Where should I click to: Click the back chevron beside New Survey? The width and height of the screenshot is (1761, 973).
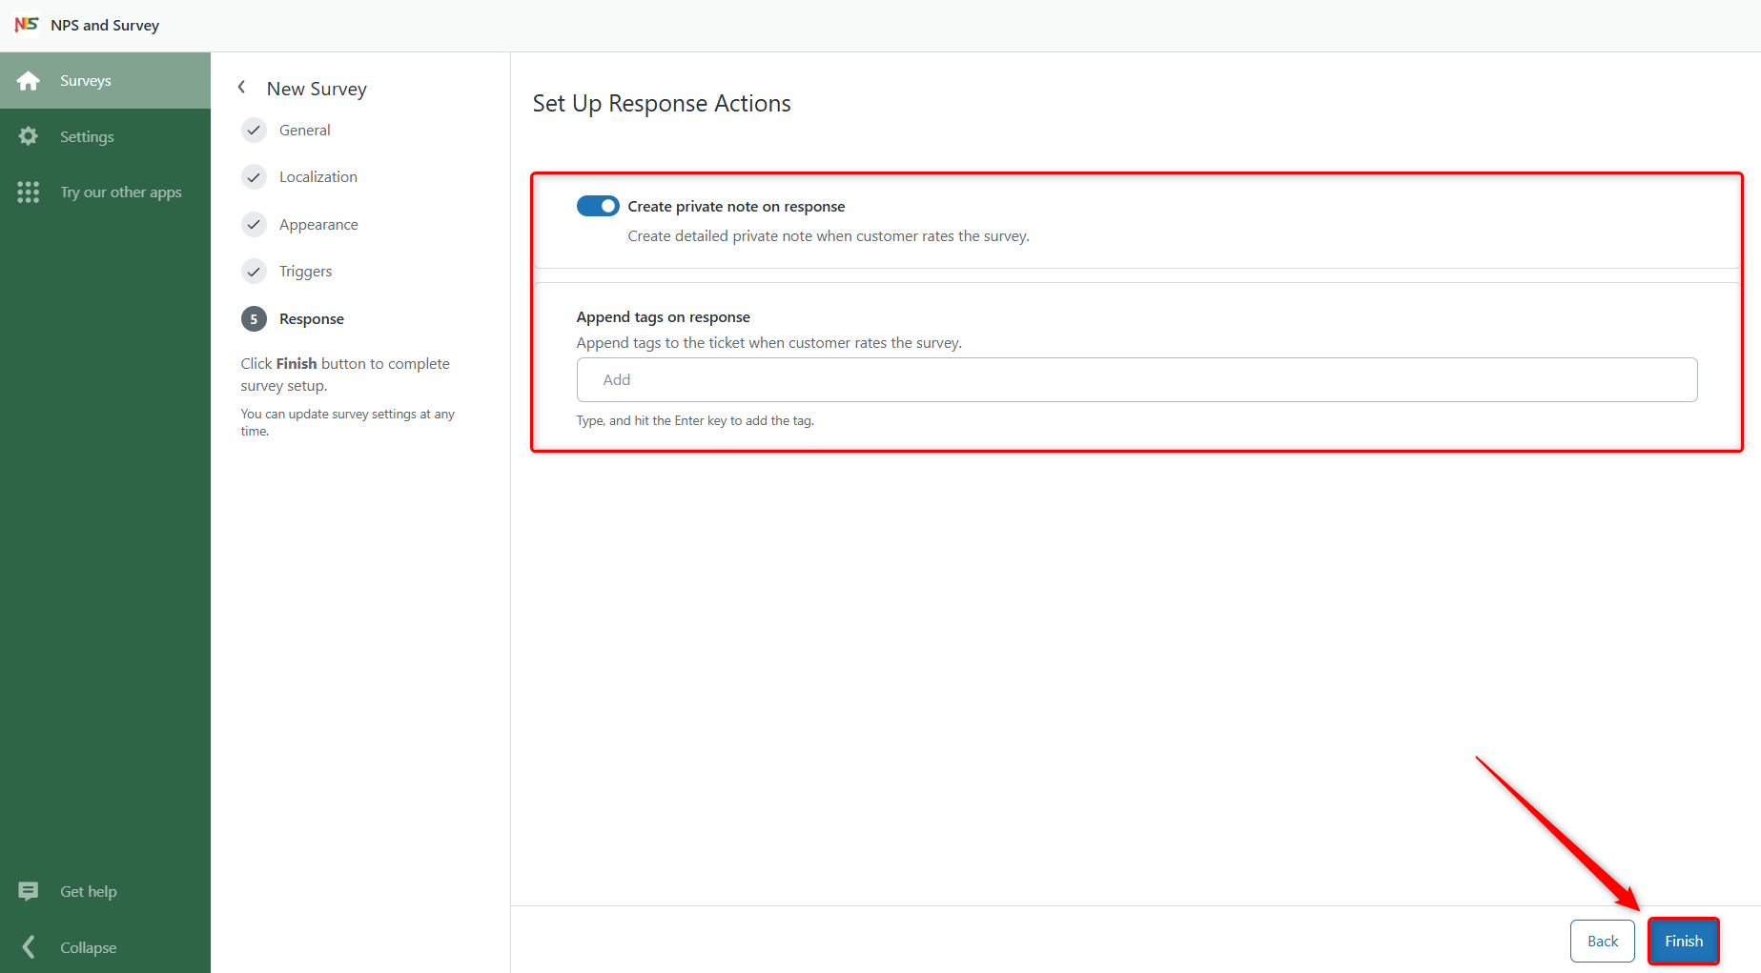241,87
